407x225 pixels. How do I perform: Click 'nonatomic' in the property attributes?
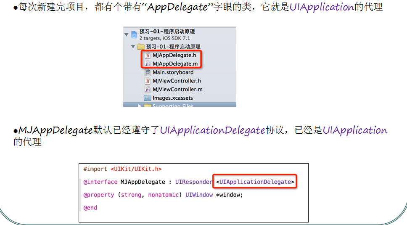(164, 195)
